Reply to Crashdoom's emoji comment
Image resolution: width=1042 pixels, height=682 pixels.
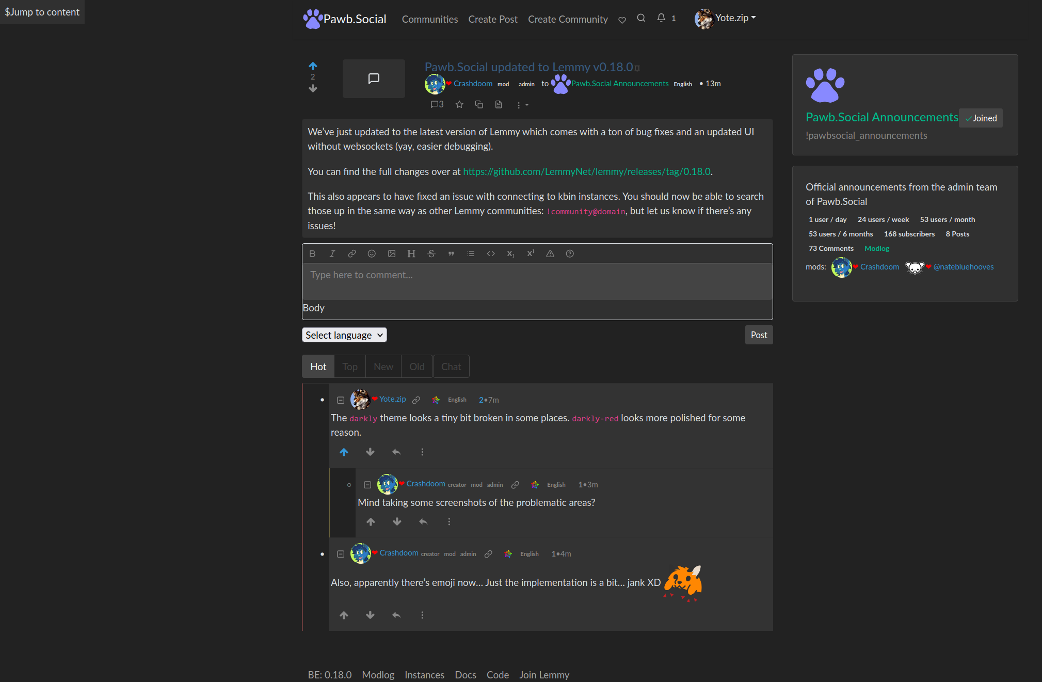(x=396, y=615)
